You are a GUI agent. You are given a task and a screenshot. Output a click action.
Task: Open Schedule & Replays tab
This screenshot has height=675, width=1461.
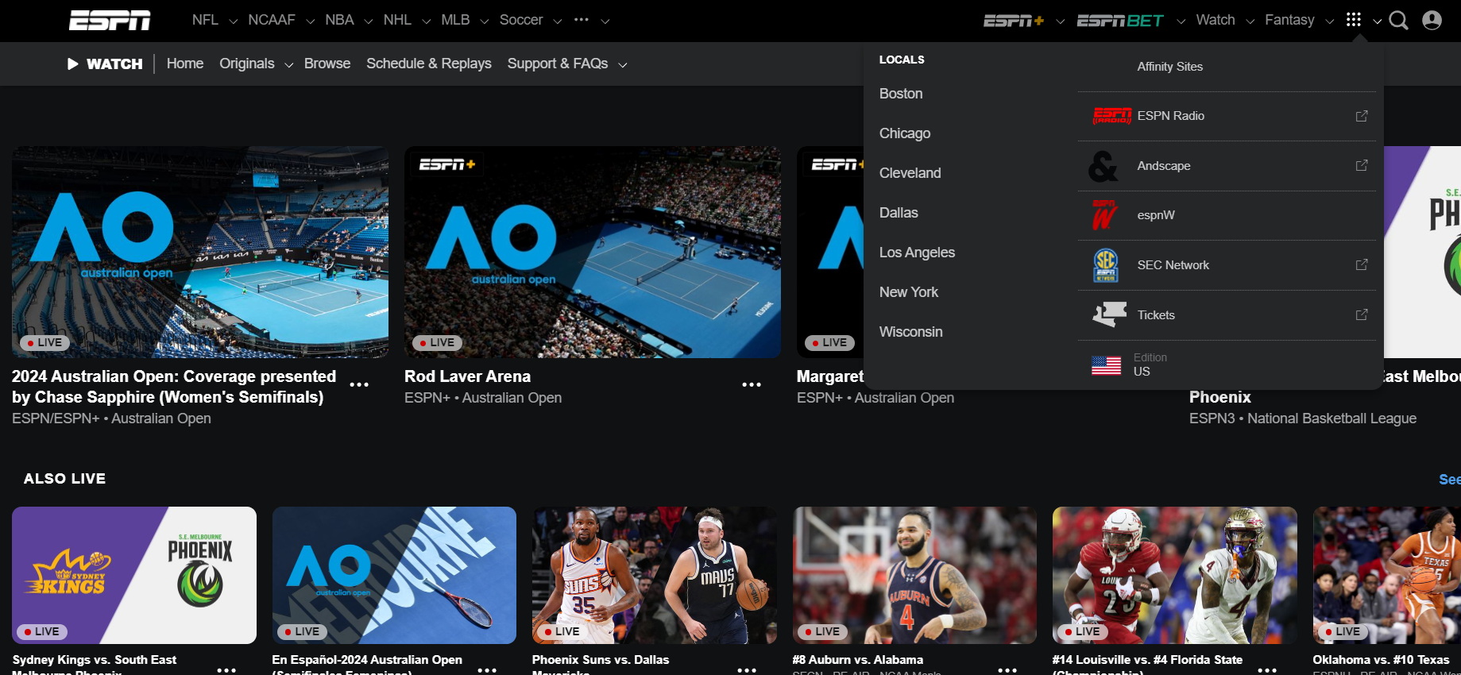point(429,64)
